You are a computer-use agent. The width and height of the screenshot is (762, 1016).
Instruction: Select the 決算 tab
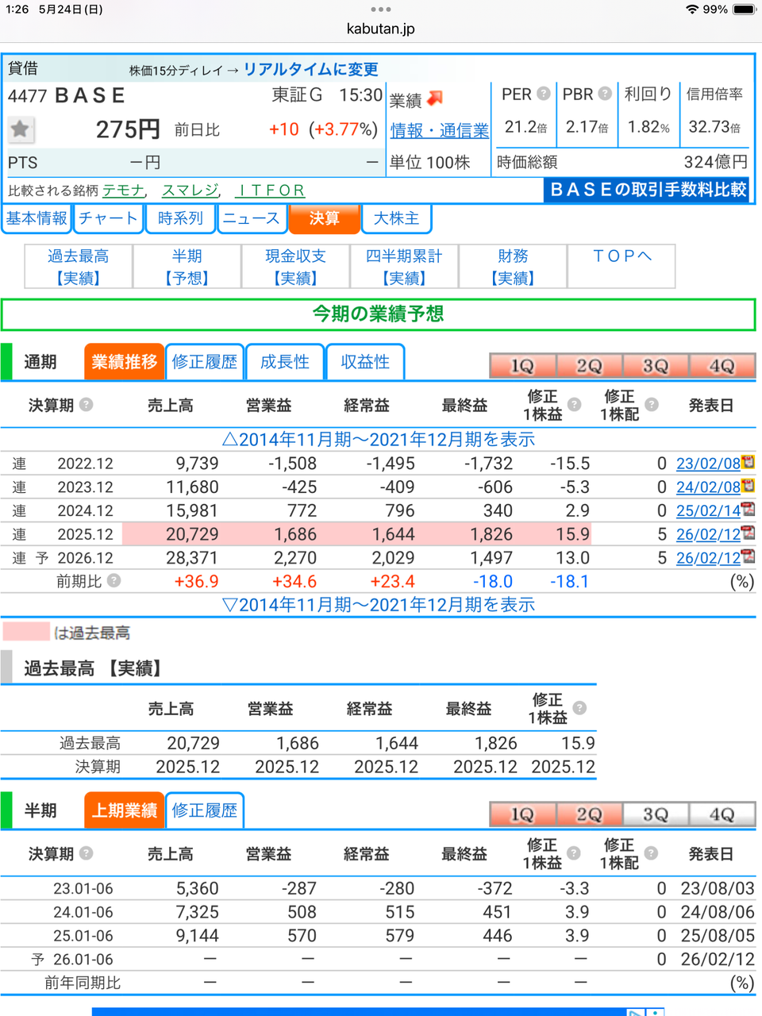[x=324, y=218]
